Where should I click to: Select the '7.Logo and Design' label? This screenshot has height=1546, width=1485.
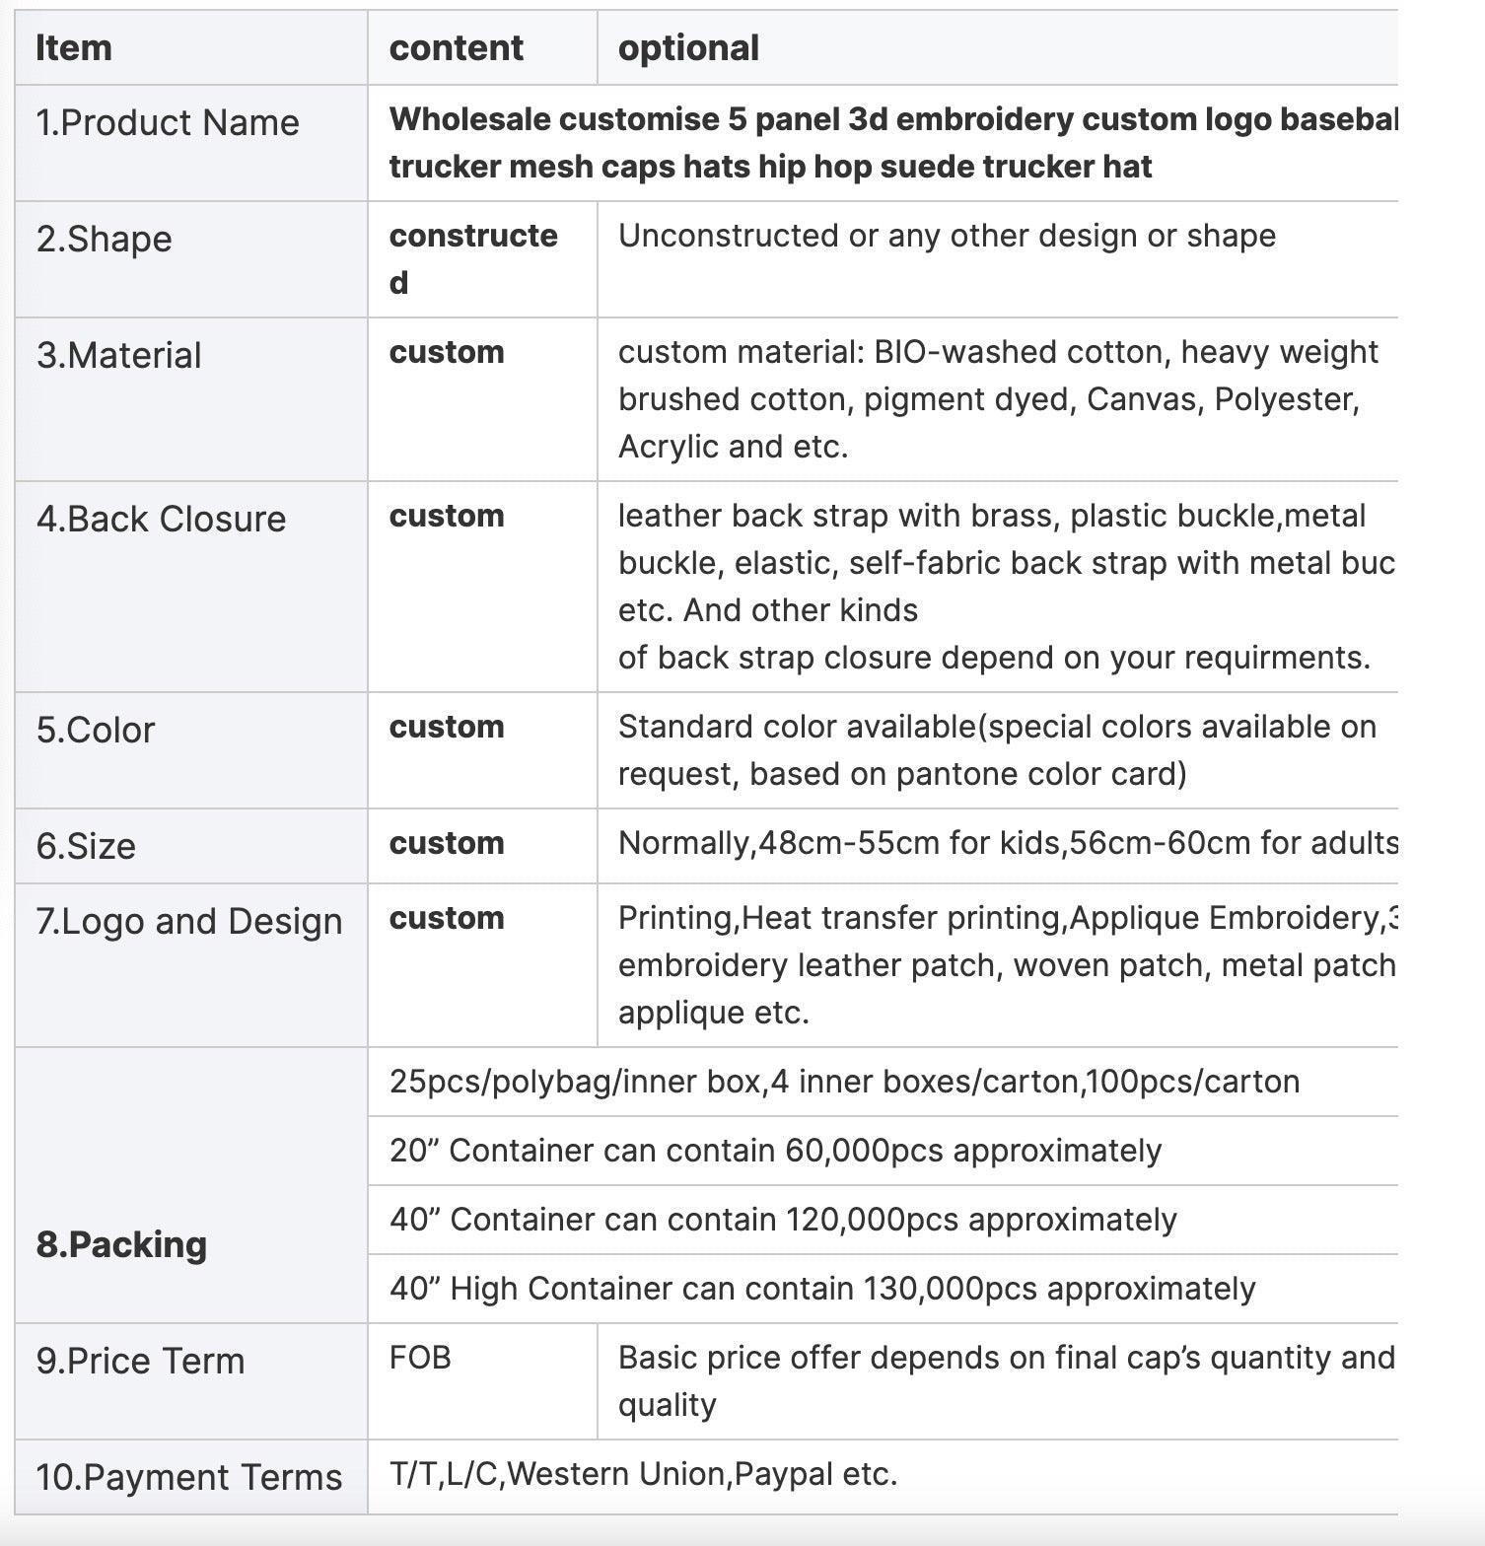point(189,922)
